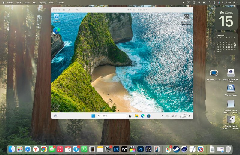240x155 pixels.
Task: Open Launchpad from the Dock
Action: click(x=20, y=149)
